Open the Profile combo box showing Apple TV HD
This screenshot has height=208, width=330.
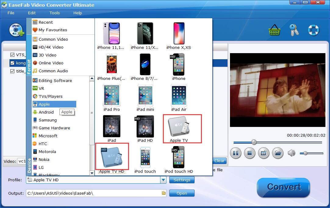[x=96, y=180]
